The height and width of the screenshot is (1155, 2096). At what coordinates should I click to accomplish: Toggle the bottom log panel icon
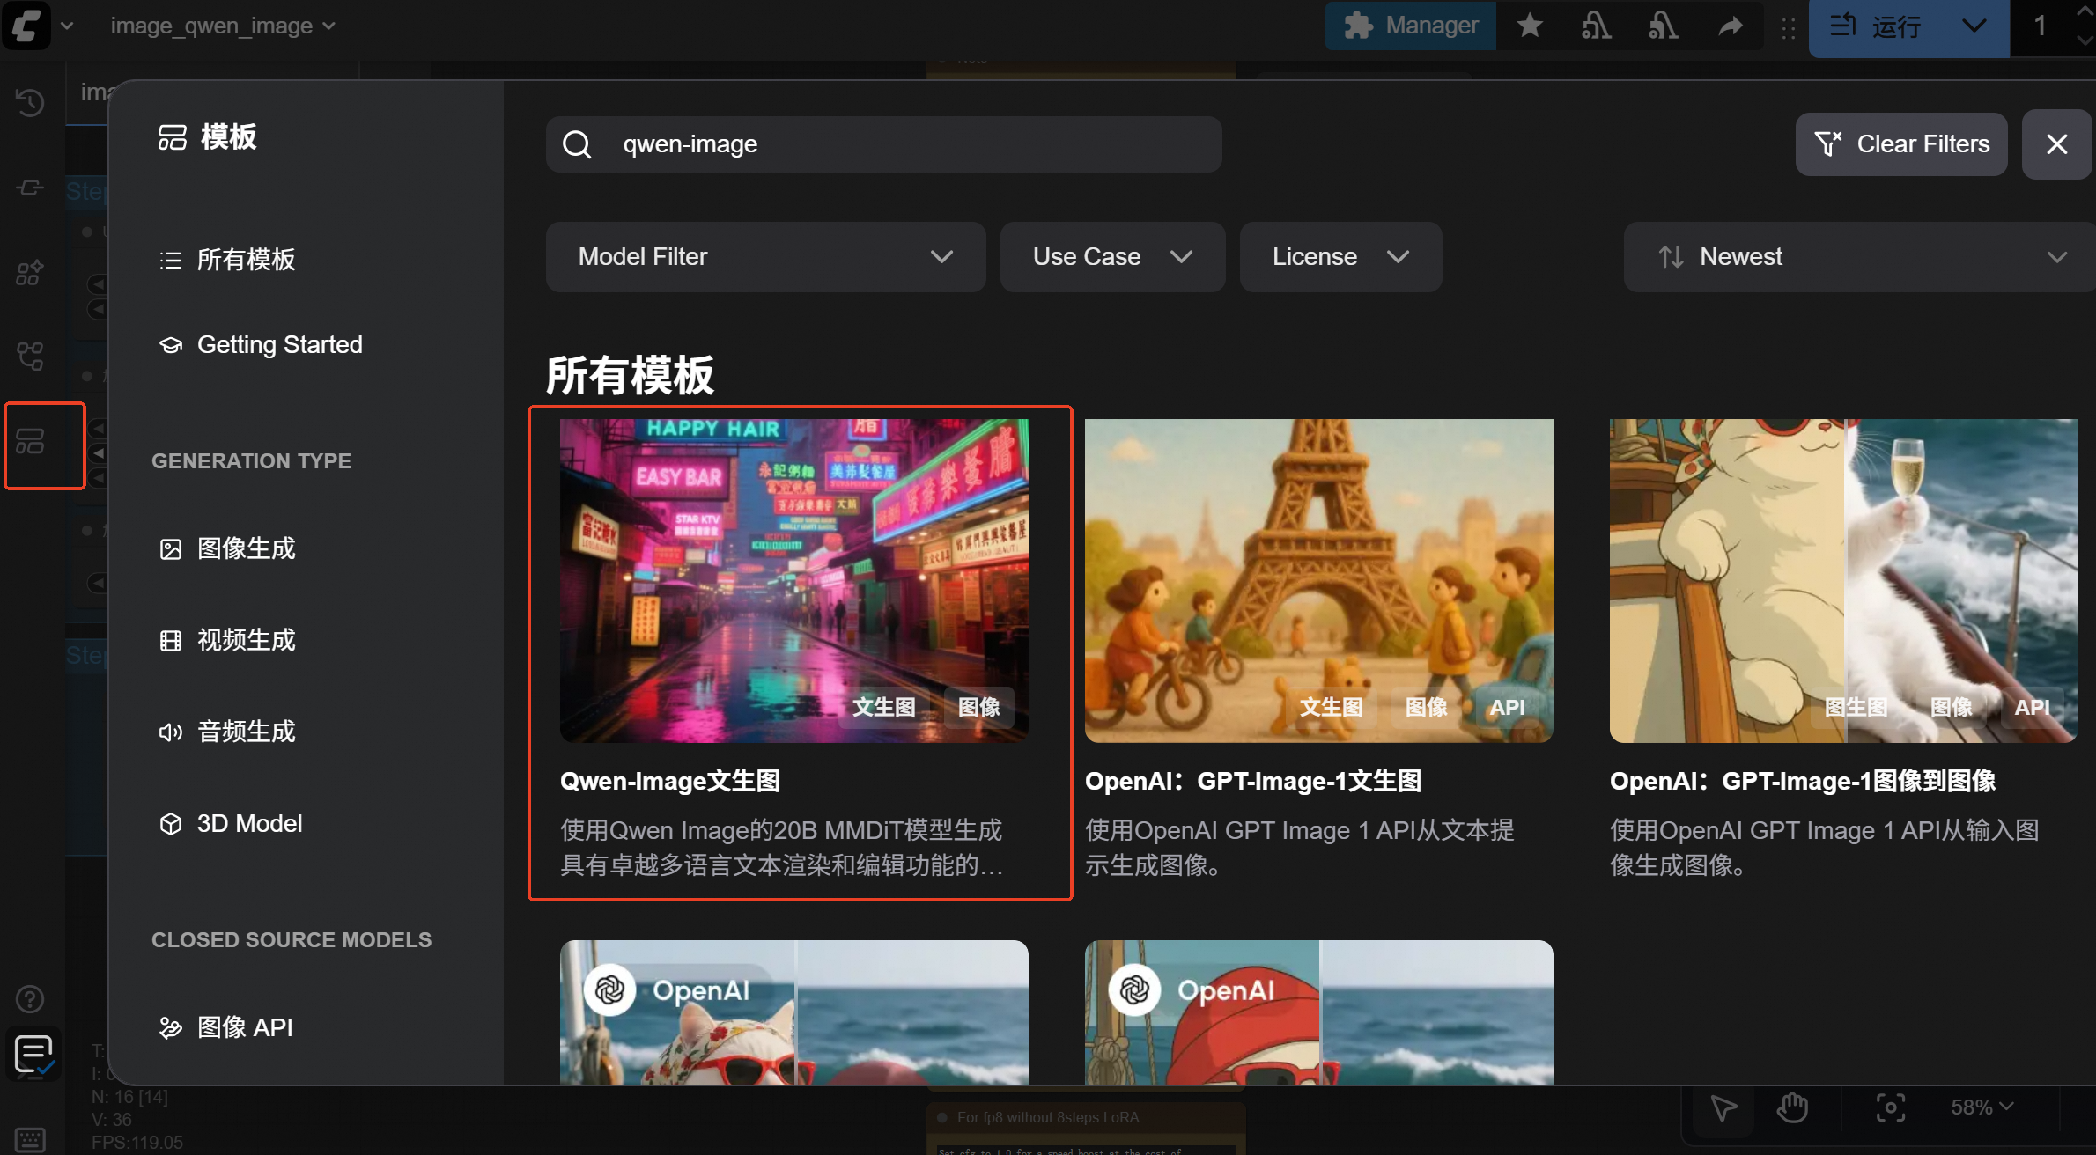[33, 1053]
